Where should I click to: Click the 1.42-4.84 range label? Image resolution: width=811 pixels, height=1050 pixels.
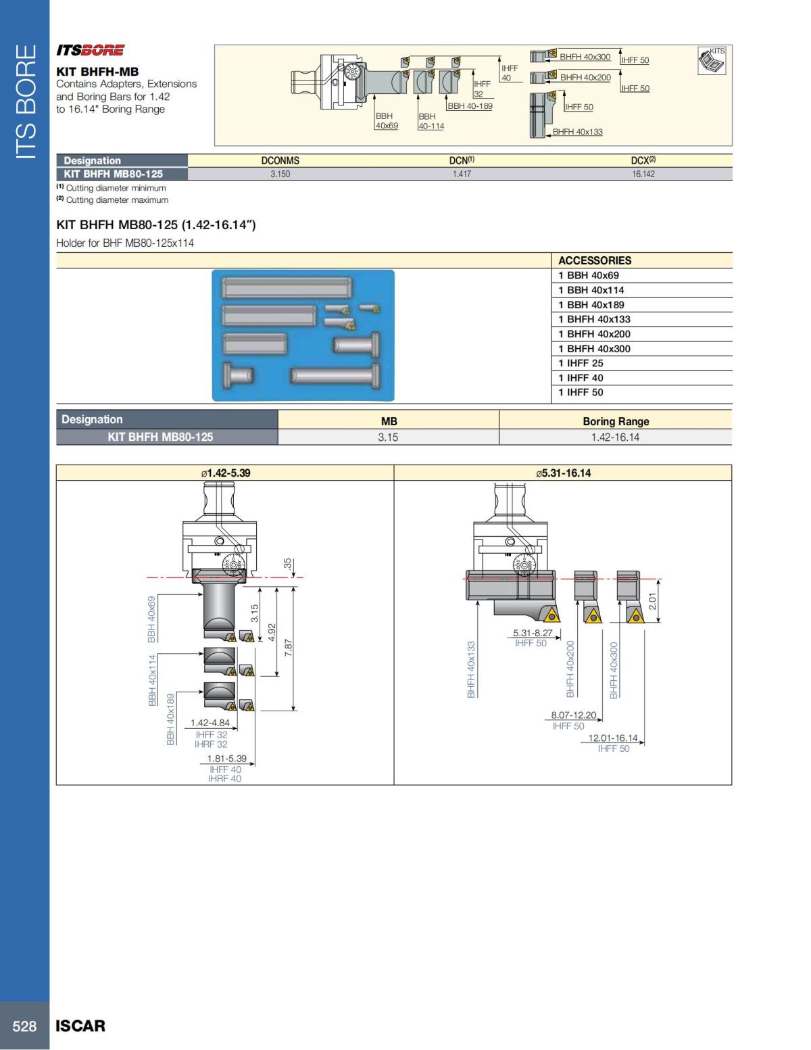point(210,723)
